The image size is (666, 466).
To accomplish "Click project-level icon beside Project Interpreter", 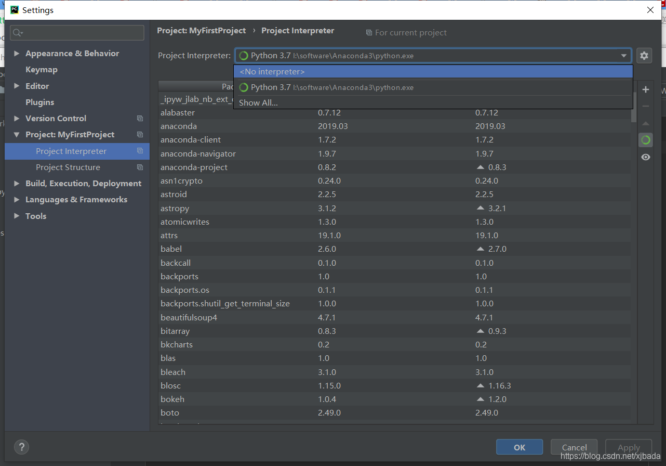I will coord(140,151).
